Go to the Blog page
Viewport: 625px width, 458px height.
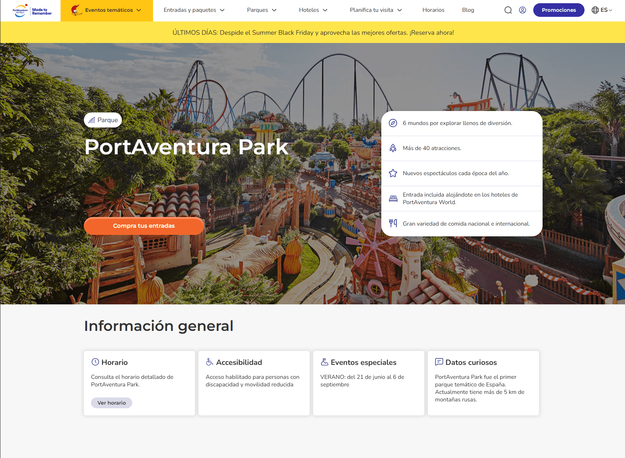(468, 10)
